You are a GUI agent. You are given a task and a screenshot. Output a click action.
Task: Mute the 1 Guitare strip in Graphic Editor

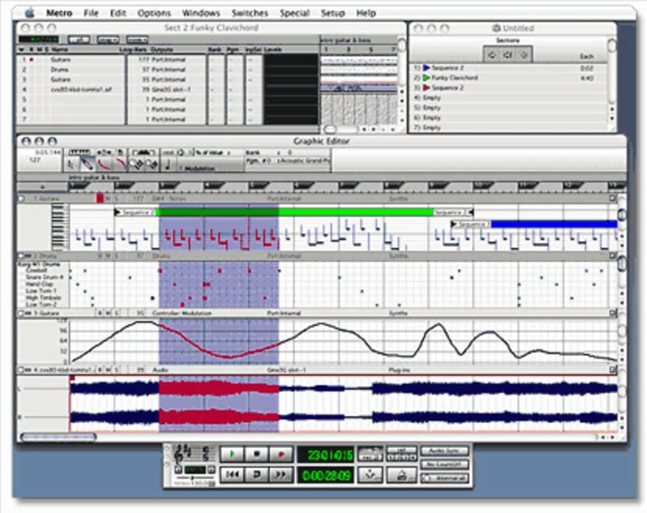click(x=108, y=198)
